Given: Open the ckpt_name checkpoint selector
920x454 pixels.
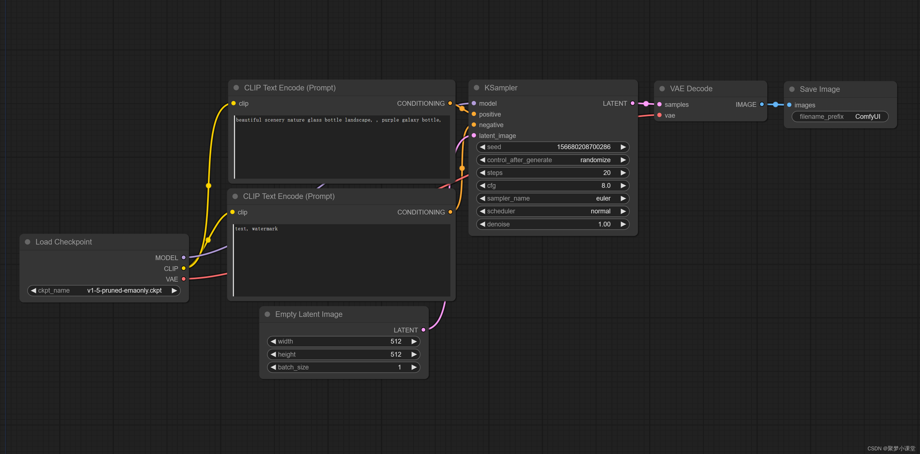Looking at the screenshot, I should pyautogui.click(x=104, y=290).
